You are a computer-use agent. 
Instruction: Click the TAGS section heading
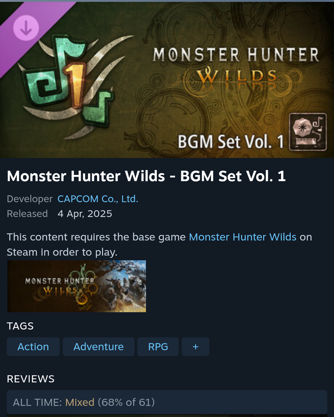[x=20, y=326]
